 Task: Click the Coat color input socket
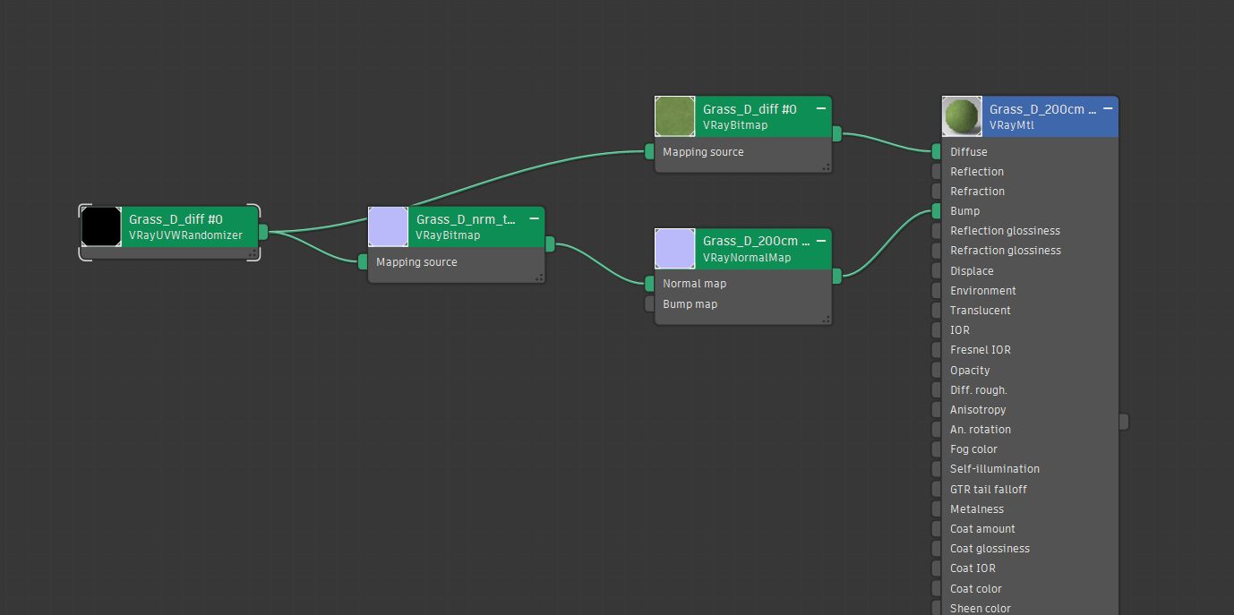coord(936,588)
